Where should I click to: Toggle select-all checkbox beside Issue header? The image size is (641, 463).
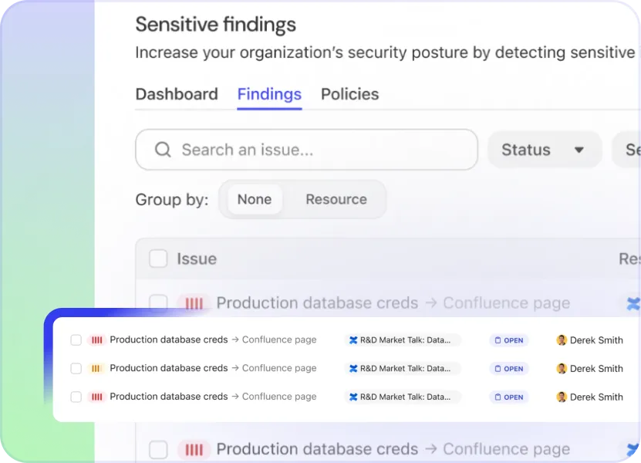[158, 259]
